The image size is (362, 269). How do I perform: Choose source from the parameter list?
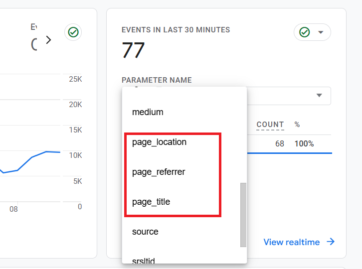tap(145, 232)
